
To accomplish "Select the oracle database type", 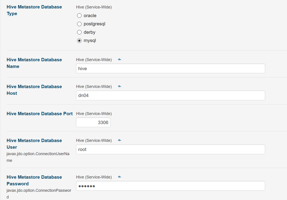I will click(x=79, y=15).
